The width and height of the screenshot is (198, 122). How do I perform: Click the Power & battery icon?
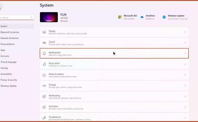click(44, 75)
